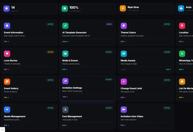
Task: Click Open link in AI Template Generator
Action: [x=65, y=42]
